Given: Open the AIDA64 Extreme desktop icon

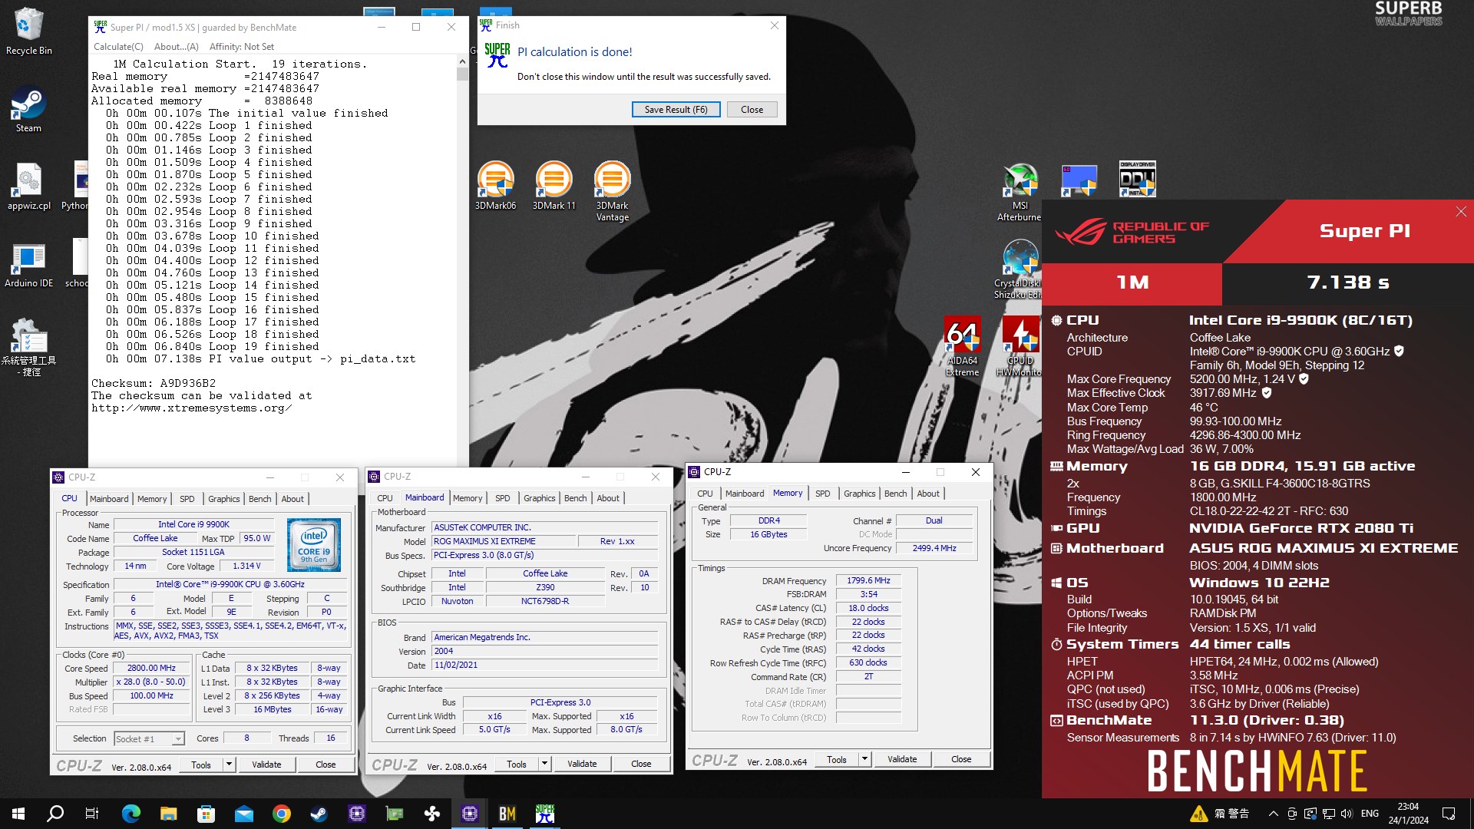Looking at the screenshot, I should [962, 347].
